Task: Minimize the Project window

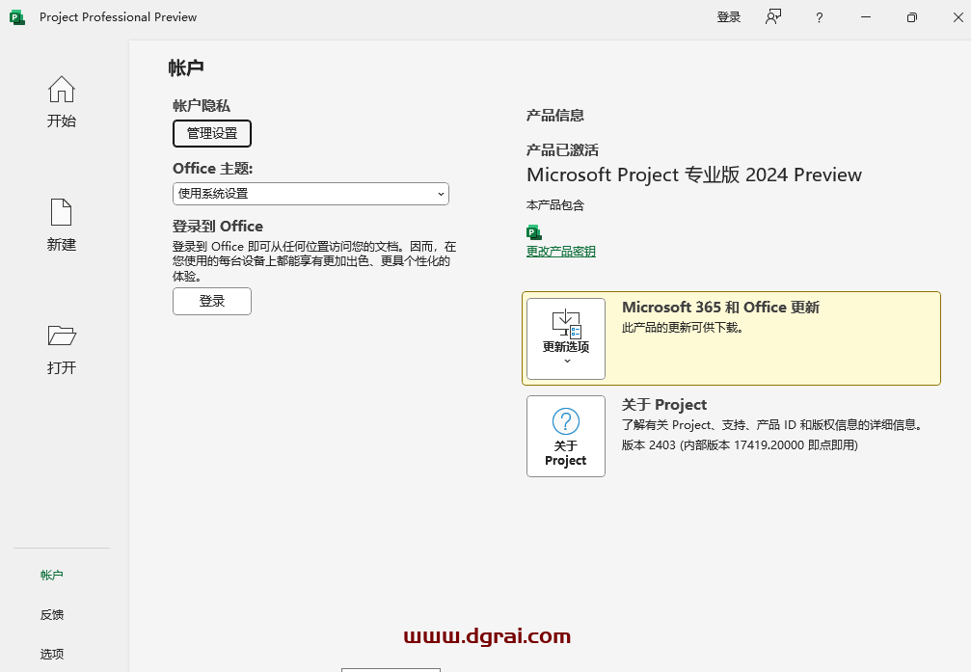Action: click(866, 17)
